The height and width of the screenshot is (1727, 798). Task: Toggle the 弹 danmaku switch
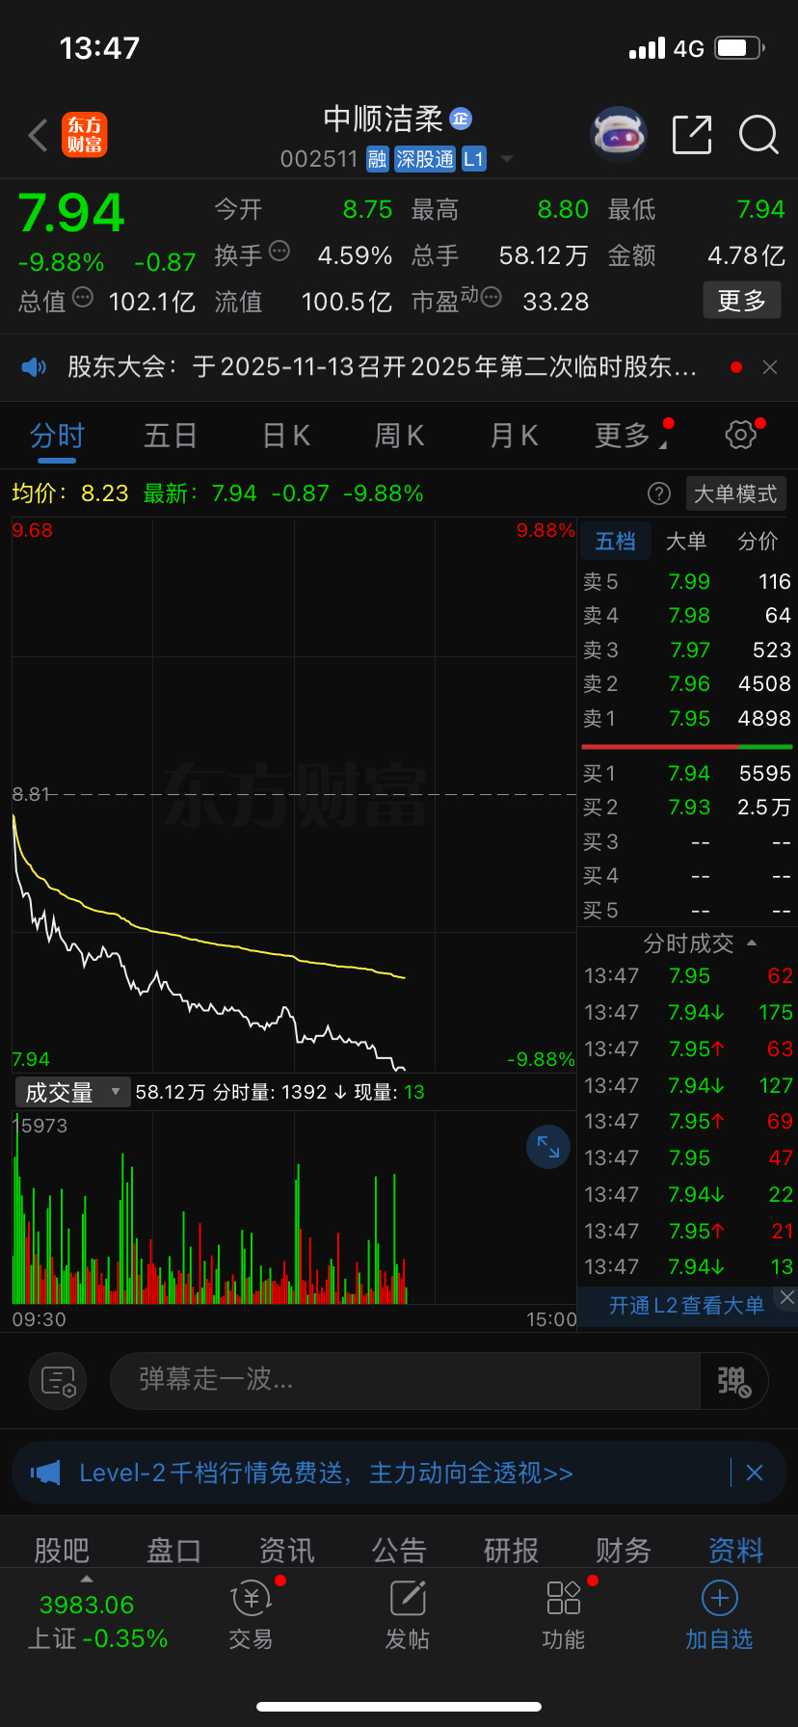click(x=733, y=1381)
